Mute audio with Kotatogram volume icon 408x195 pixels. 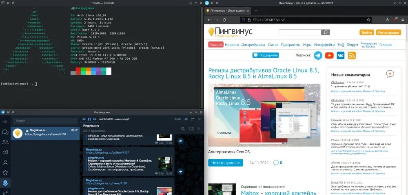coord(186,119)
